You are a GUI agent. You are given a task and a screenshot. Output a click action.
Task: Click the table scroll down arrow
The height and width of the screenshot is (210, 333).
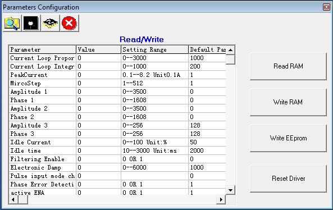tap(230, 190)
